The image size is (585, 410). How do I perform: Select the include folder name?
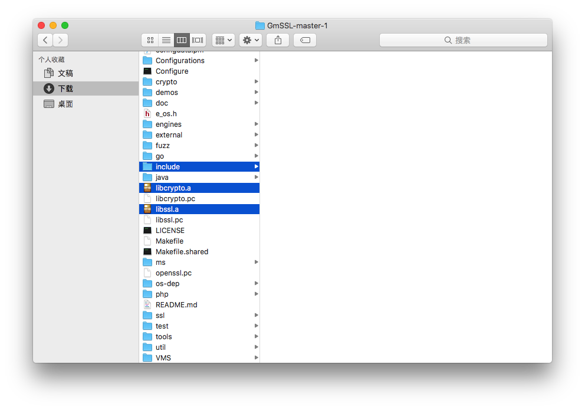[x=167, y=167]
